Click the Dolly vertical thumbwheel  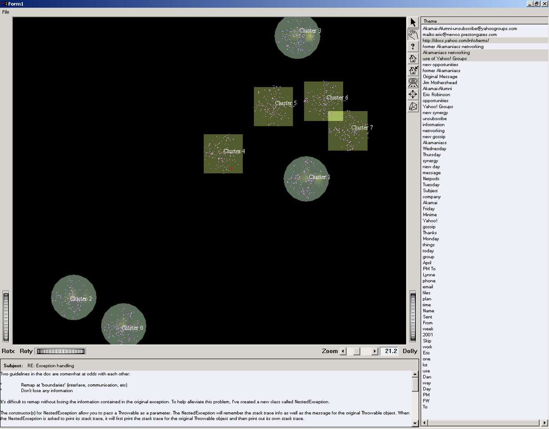413,316
